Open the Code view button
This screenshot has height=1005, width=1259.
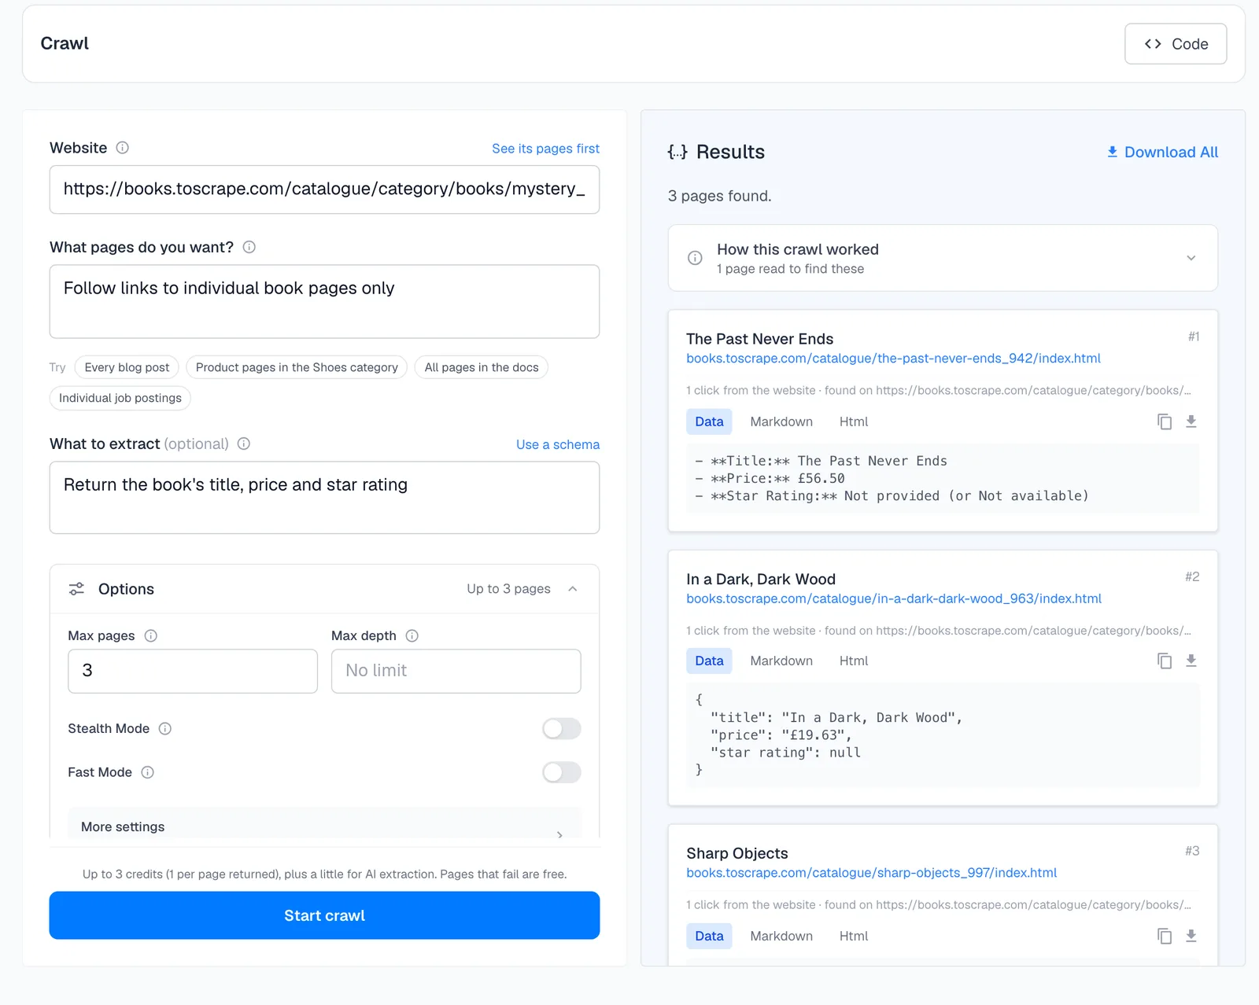(1176, 44)
